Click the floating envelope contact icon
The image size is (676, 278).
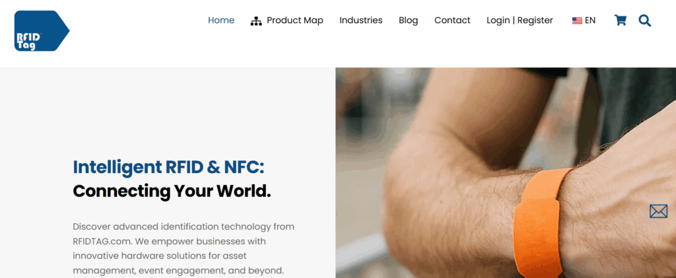pos(658,211)
